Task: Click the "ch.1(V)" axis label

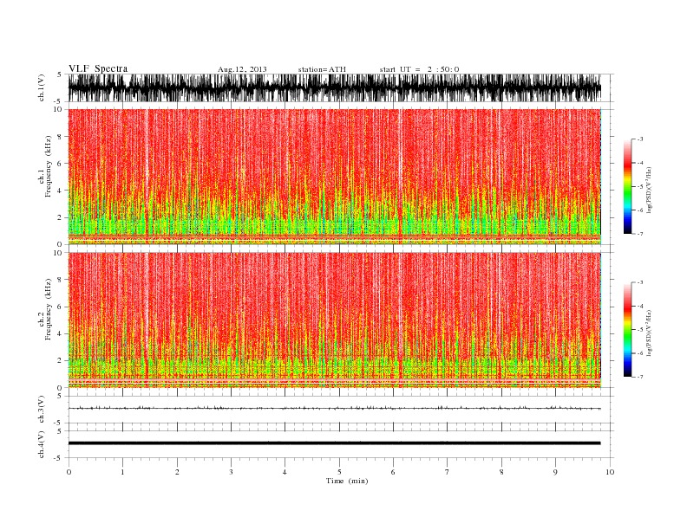Action: point(42,87)
